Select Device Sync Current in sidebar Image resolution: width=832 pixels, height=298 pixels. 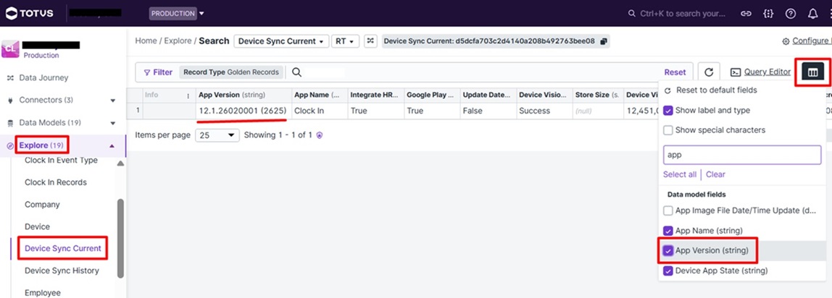(x=62, y=248)
